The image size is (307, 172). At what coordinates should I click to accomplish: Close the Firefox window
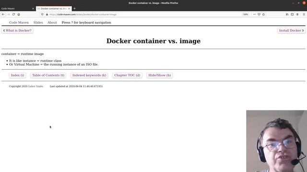click(x=304, y=3)
